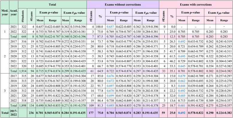The width and height of the screenshot is (233, 118).
Task: Click the blue 0.692 bold value in bottom row
Action: click(181, 113)
